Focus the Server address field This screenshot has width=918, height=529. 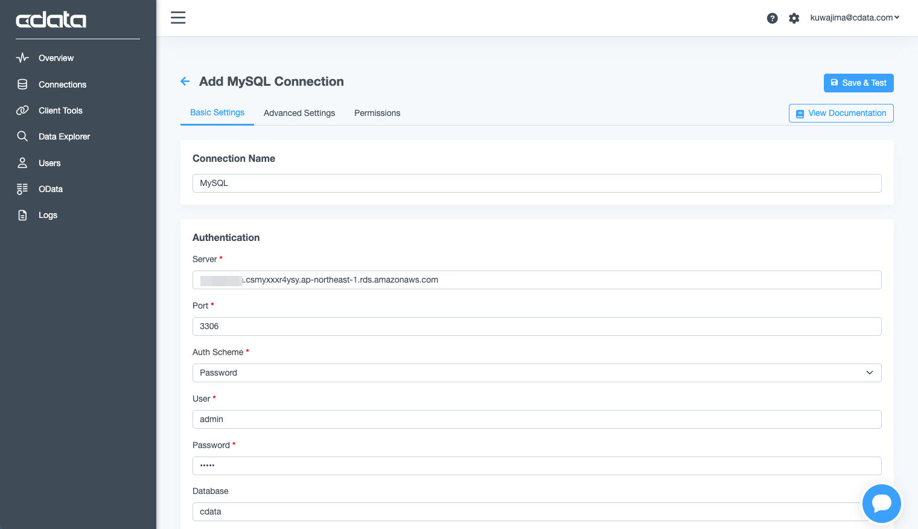[x=537, y=280]
